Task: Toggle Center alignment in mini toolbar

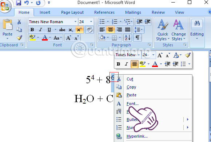Action: [x=135, y=64]
